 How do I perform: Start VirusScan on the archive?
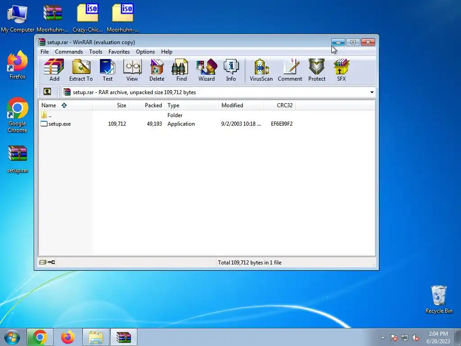tap(261, 70)
